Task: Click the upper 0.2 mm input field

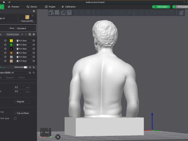Action: 22,87
